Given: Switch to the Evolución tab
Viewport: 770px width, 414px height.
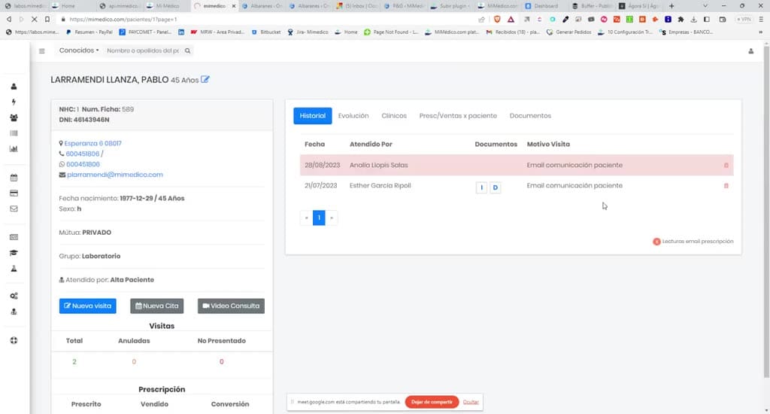Looking at the screenshot, I should pos(353,116).
